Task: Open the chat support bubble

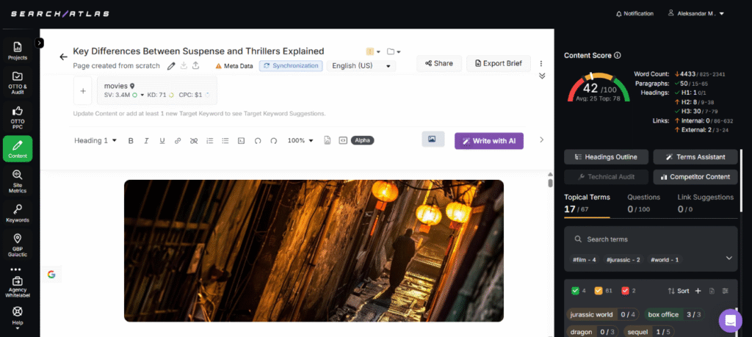Action: tap(730, 321)
